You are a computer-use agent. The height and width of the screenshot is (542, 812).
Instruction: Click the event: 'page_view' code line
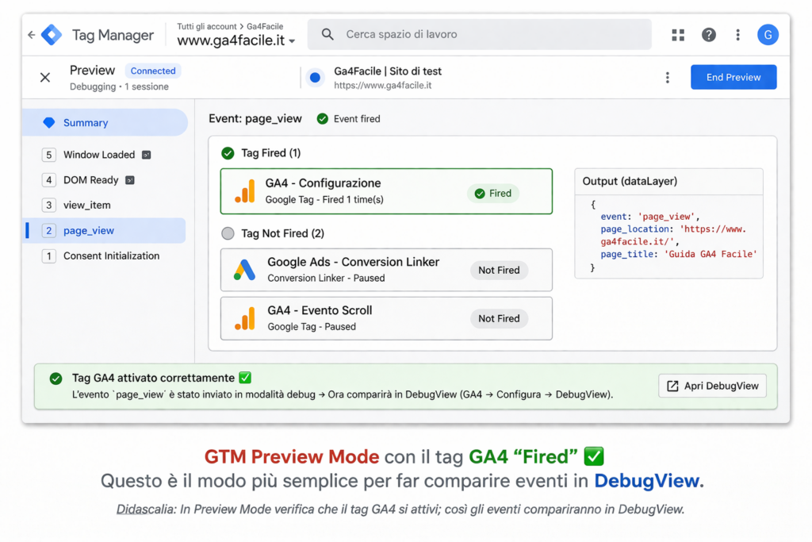650,217
